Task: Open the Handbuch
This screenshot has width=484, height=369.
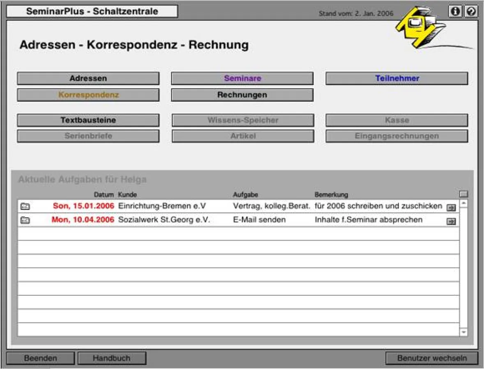Action: pos(111,358)
